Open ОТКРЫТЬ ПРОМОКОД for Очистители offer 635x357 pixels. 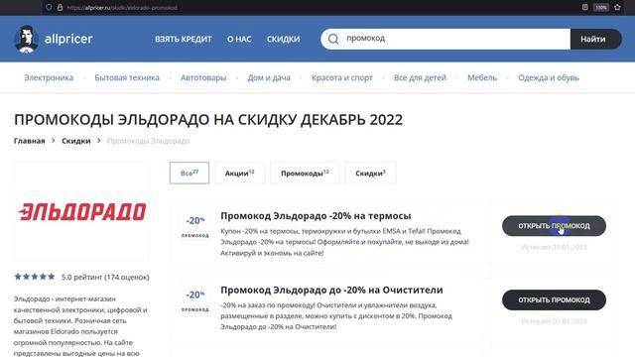(x=554, y=299)
